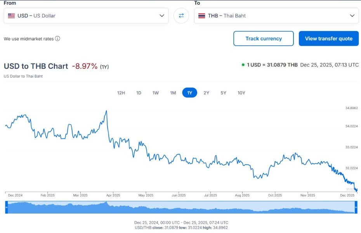Click the chart peak near Apr 2025
The image size is (361, 233).
coord(106,111)
